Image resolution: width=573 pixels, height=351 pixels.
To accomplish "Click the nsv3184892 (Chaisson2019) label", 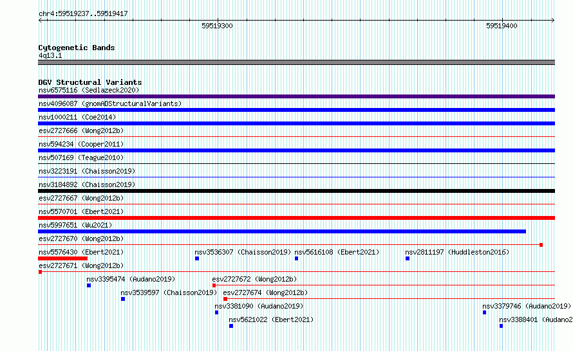I will 87,184.
